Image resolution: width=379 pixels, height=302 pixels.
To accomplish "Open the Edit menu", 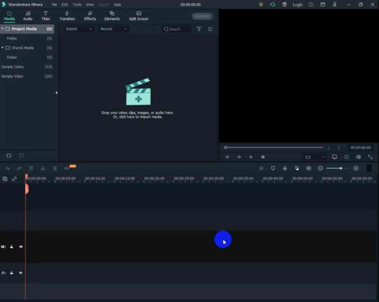I will 64,4.
